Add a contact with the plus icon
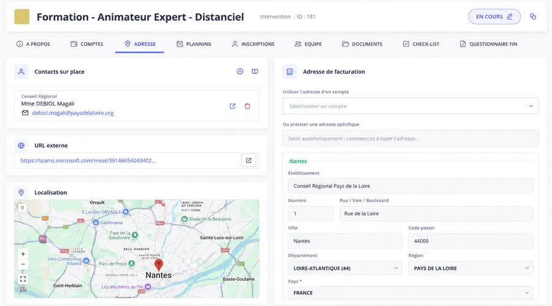The width and height of the screenshot is (552, 306). click(x=240, y=72)
